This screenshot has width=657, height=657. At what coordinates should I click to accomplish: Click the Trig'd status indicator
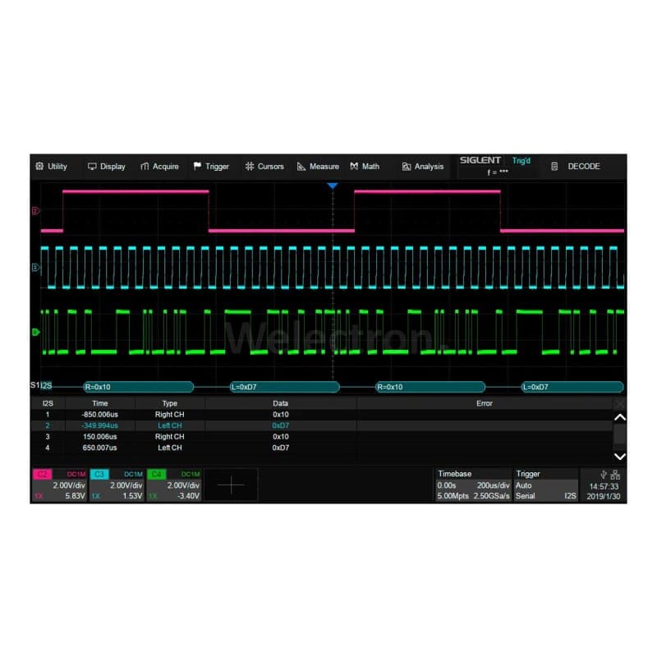click(x=521, y=161)
